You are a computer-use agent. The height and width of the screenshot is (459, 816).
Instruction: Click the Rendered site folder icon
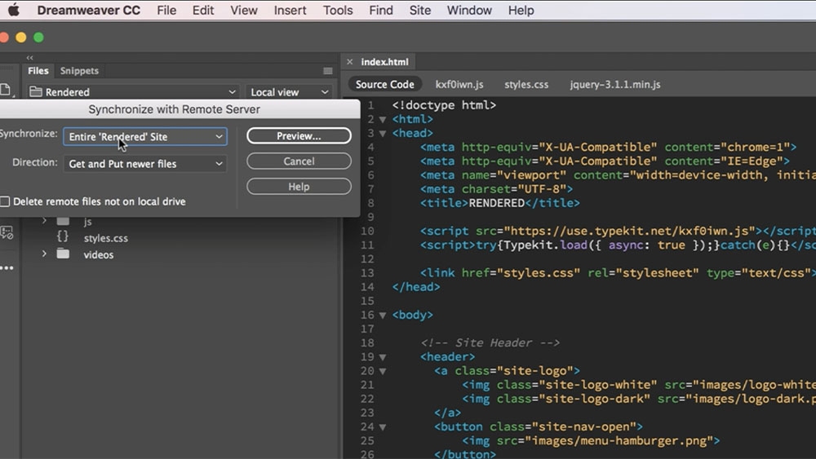[35, 91]
